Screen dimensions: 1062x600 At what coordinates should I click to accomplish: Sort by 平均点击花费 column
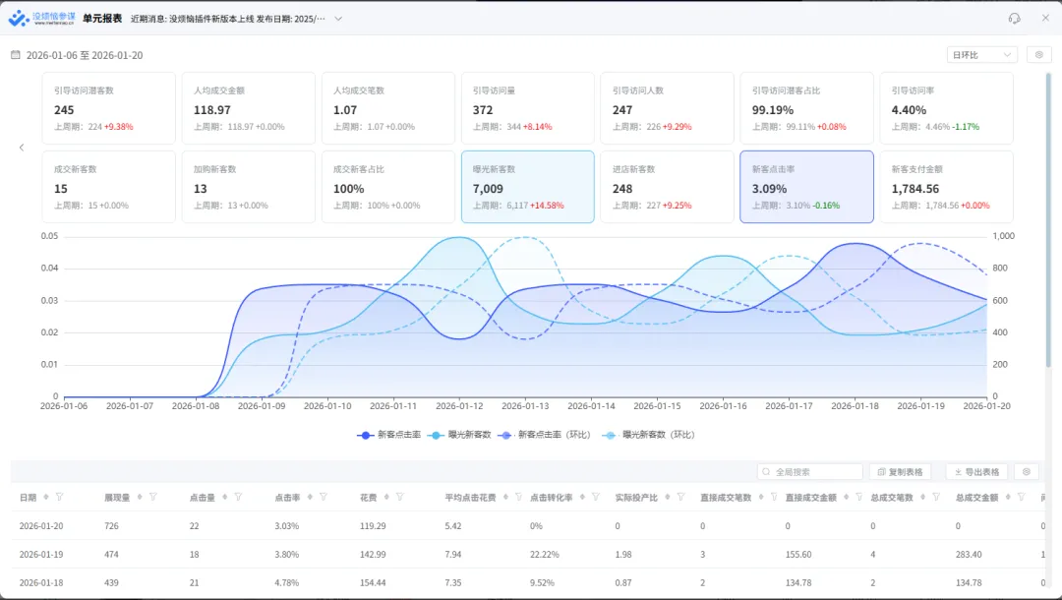tap(506, 497)
